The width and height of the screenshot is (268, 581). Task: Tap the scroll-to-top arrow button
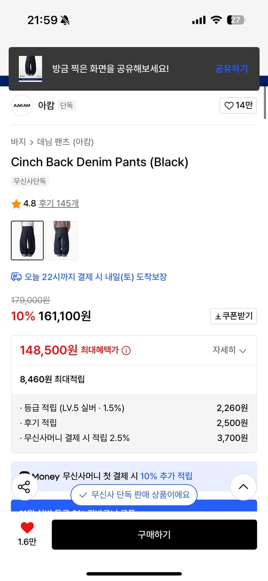[243, 487]
